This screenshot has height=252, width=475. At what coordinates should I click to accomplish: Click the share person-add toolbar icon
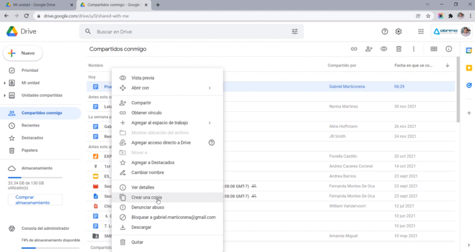point(369,49)
